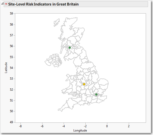Click latitude tick label 59
Image resolution: width=153 pixels, height=135 pixels.
pos(11,14)
